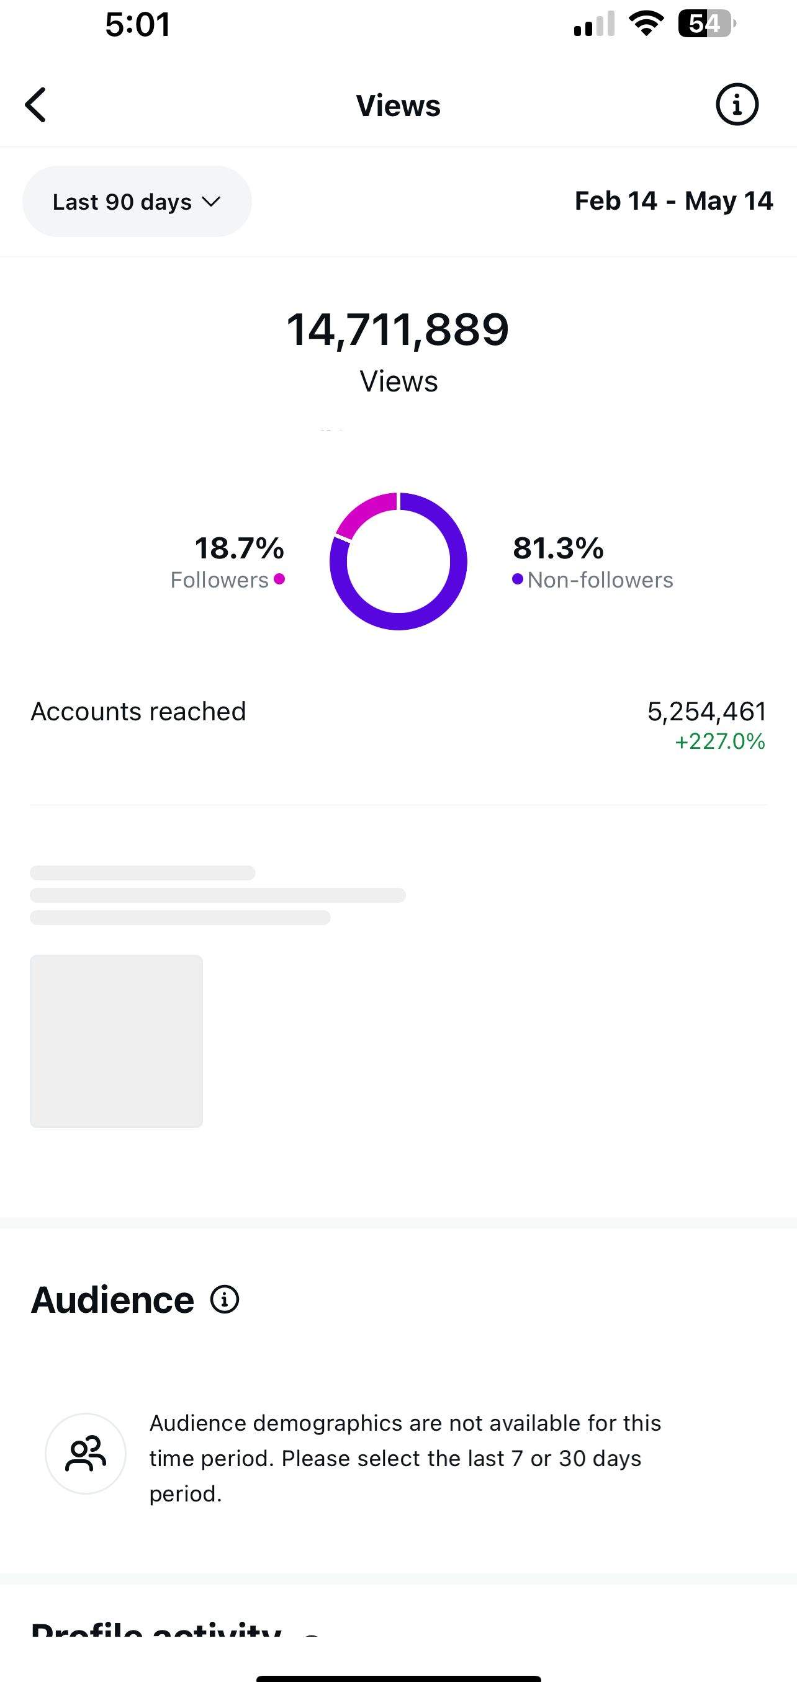
Task: Tap the battery indicator showing 54
Action: (x=707, y=24)
